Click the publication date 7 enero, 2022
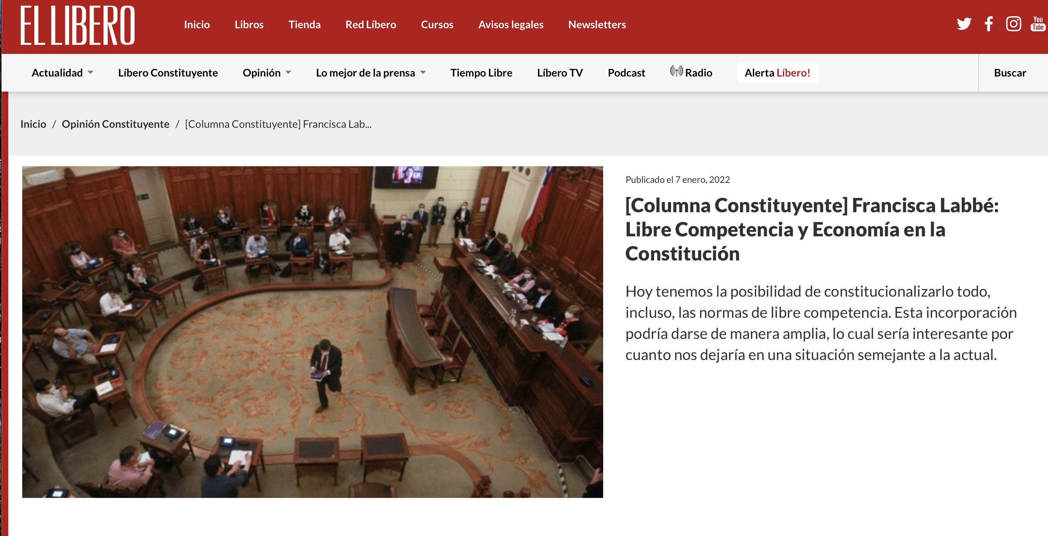 tap(703, 179)
